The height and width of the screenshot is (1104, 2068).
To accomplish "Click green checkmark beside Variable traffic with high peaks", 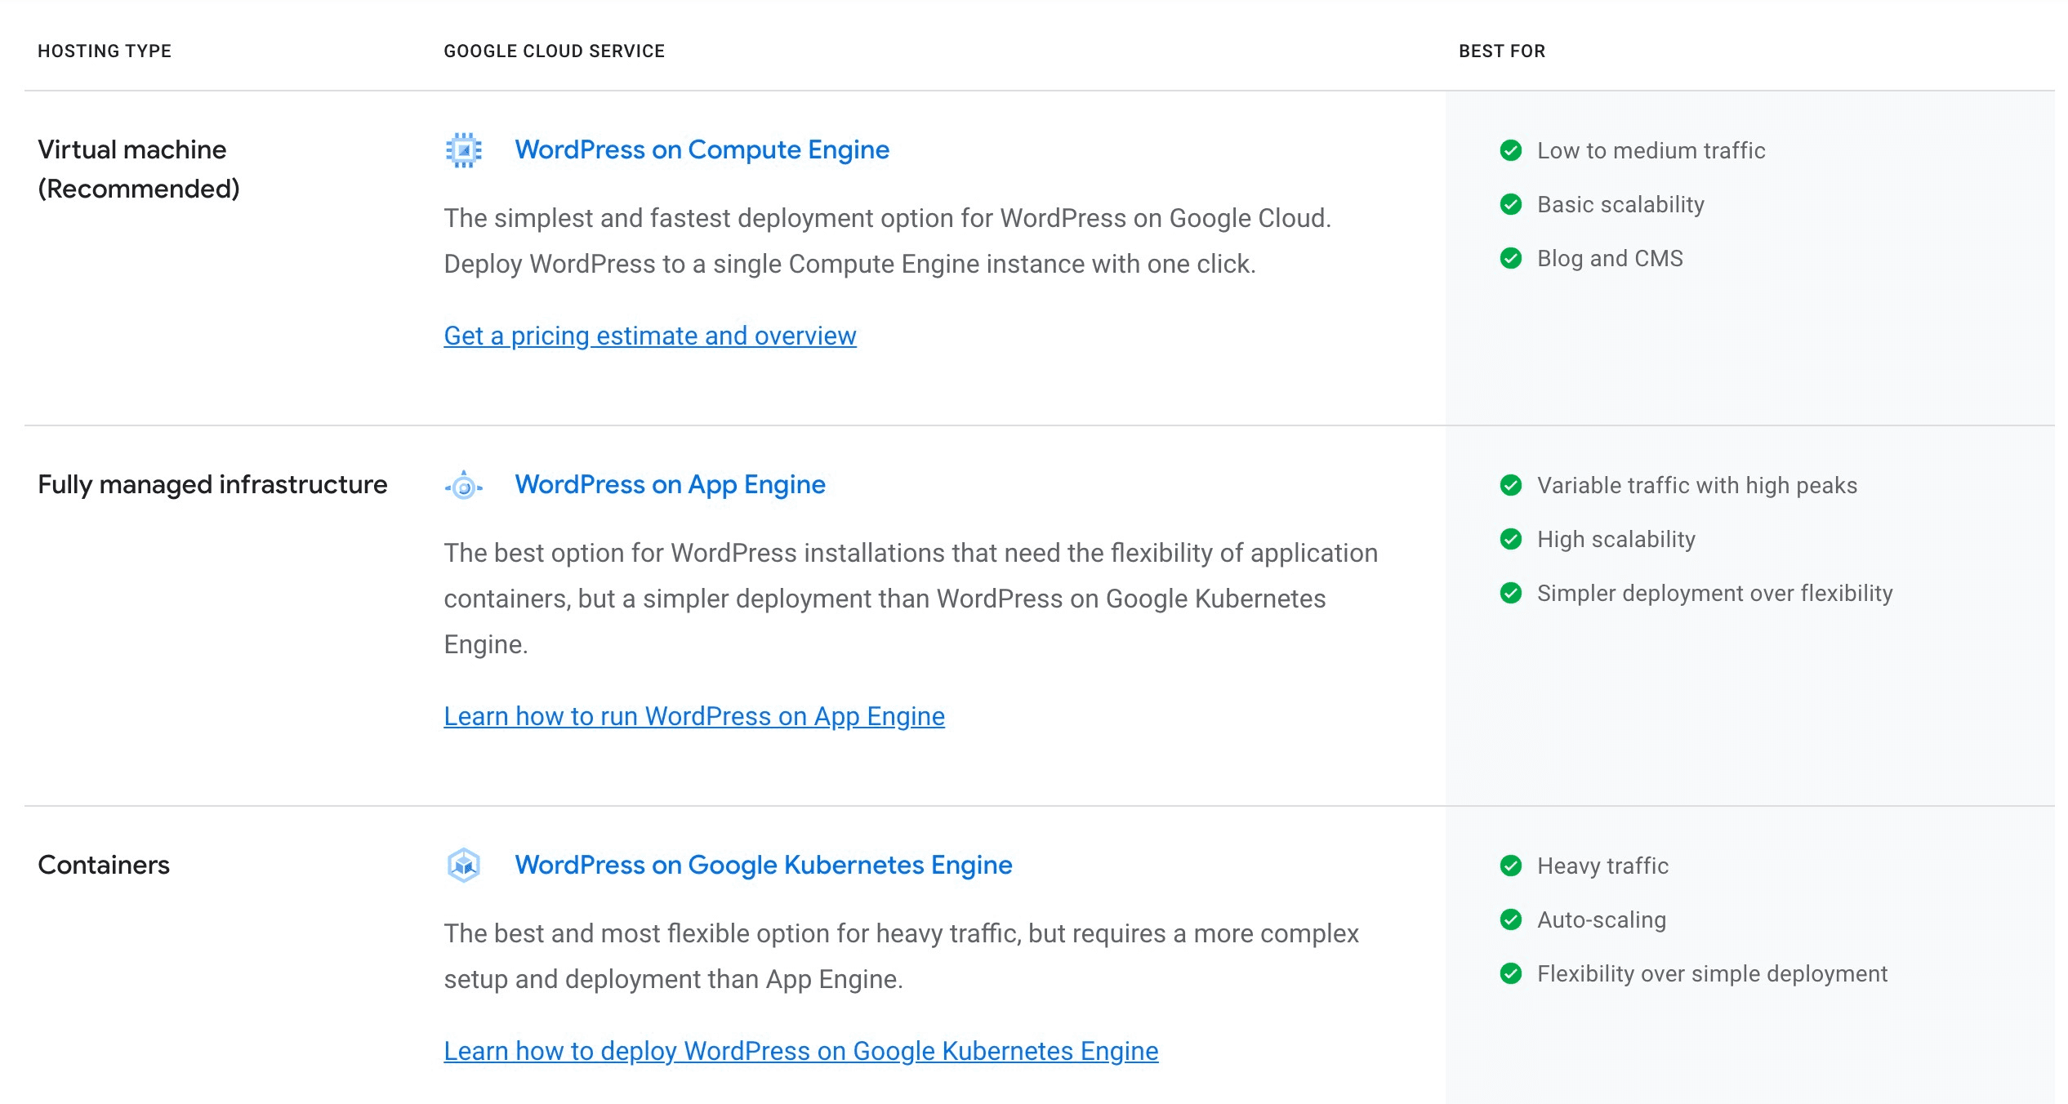I will (x=1511, y=485).
